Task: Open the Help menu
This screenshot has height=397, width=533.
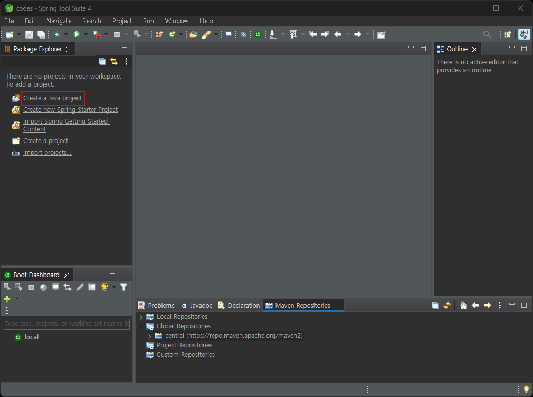Action: tap(206, 21)
